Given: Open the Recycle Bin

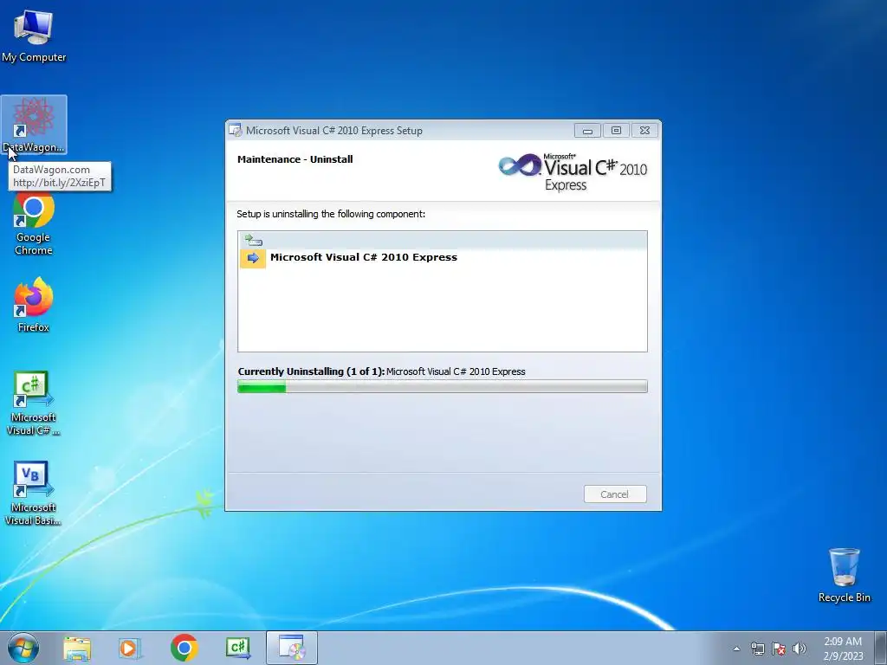Looking at the screenshot, I should click(844, 575).
